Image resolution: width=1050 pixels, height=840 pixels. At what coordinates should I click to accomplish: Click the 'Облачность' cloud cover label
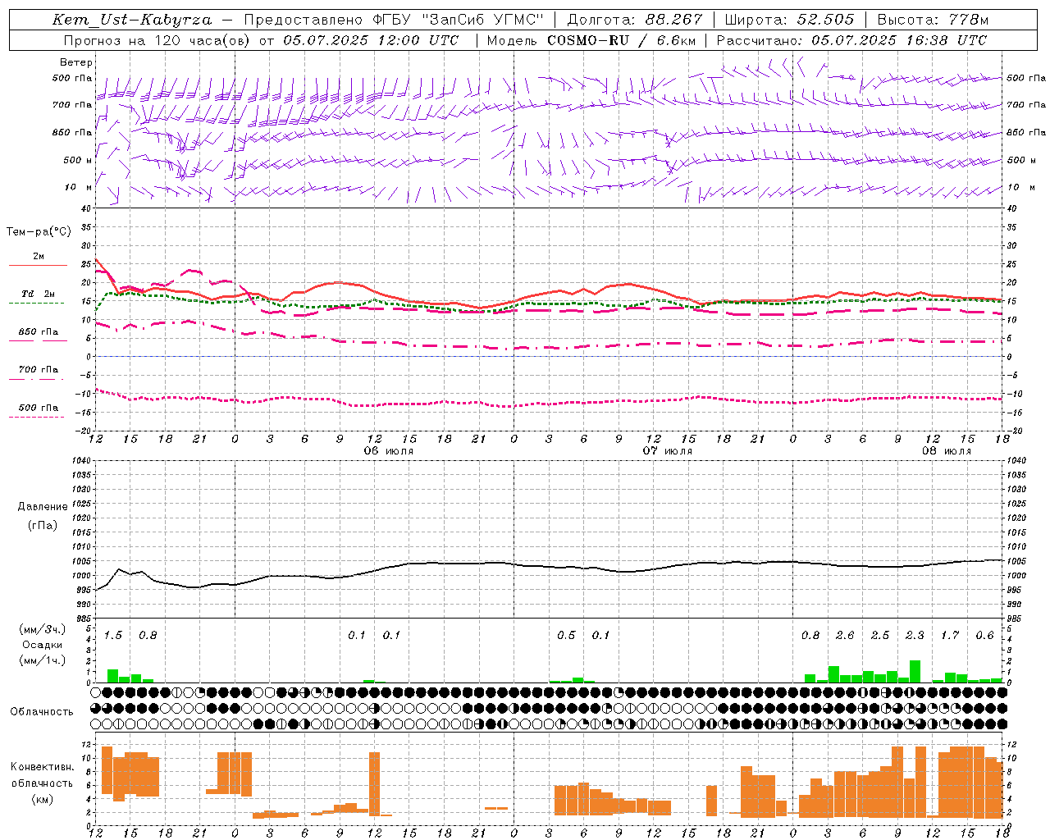pyautogui.click(x=42, y=711)
